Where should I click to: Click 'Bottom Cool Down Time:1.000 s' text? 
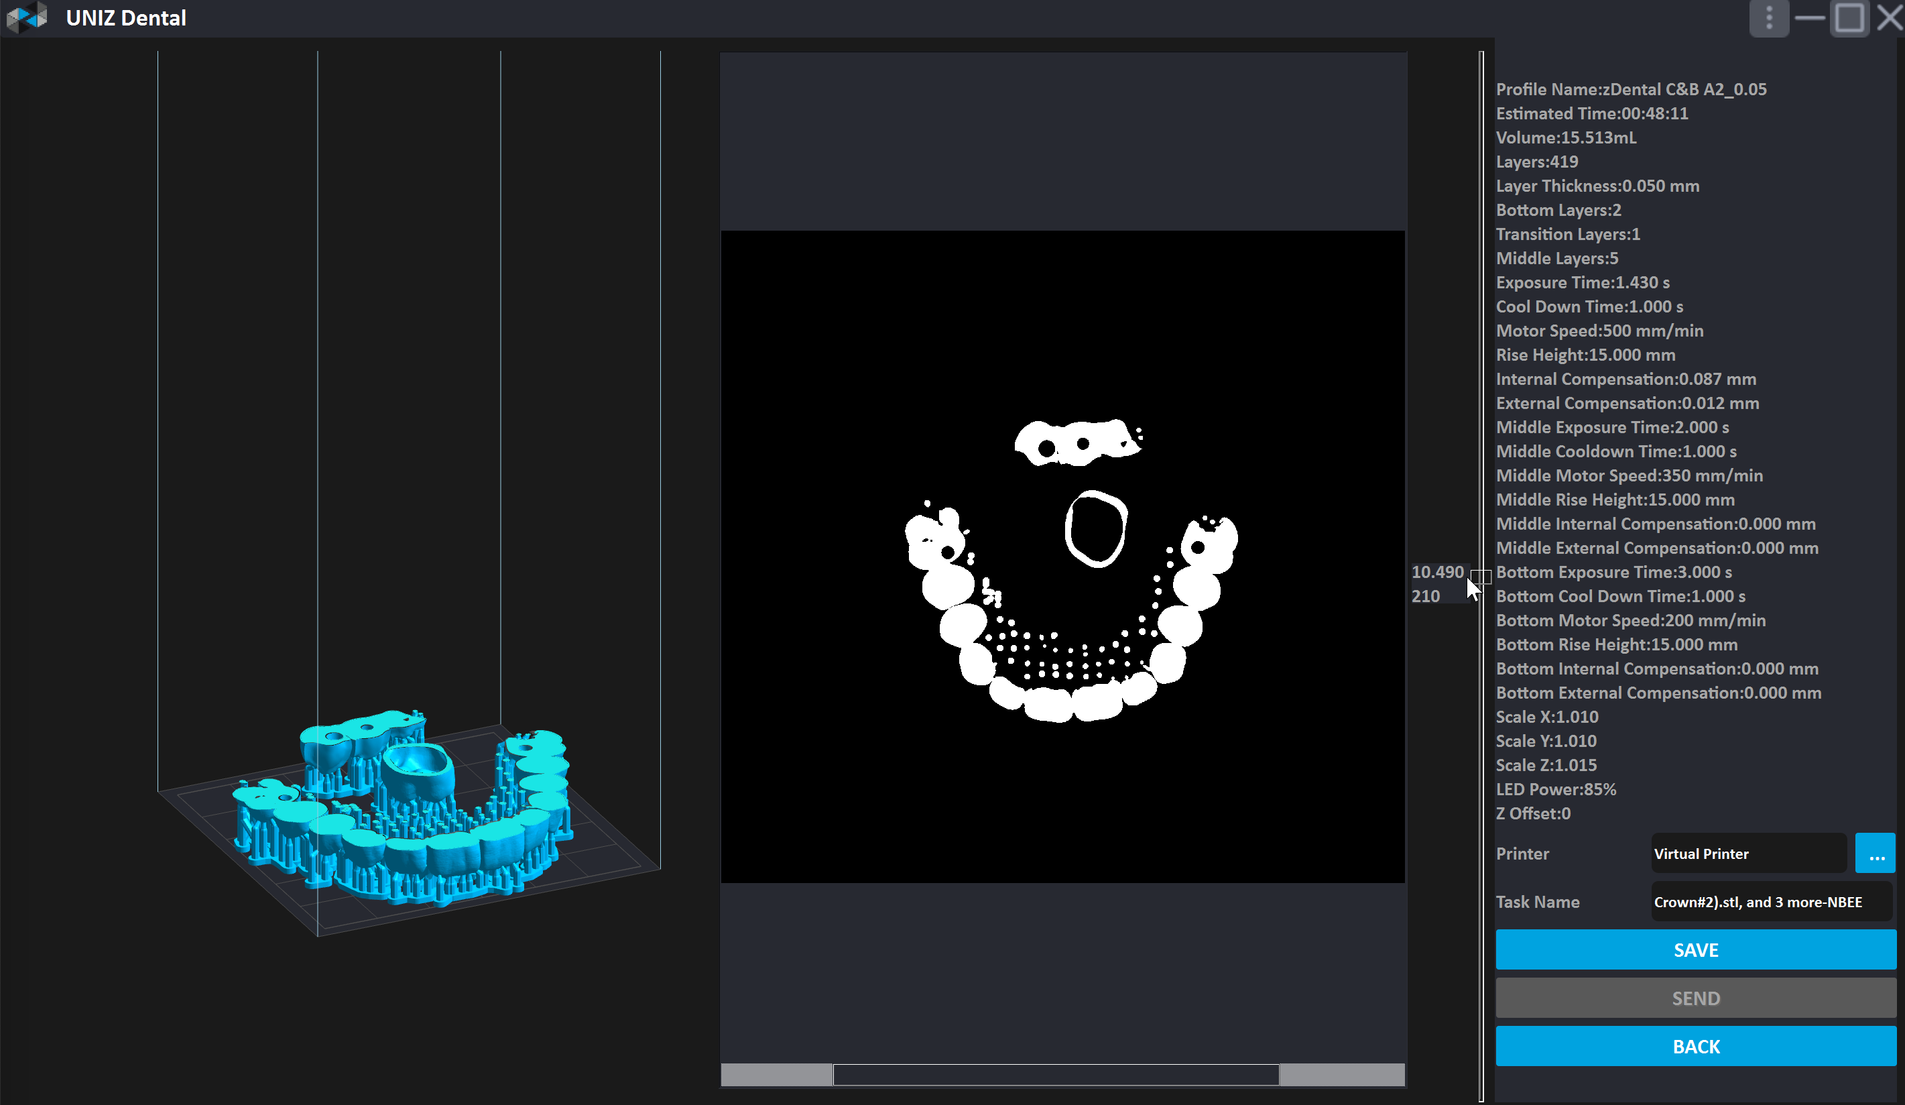pos(1621,597)
